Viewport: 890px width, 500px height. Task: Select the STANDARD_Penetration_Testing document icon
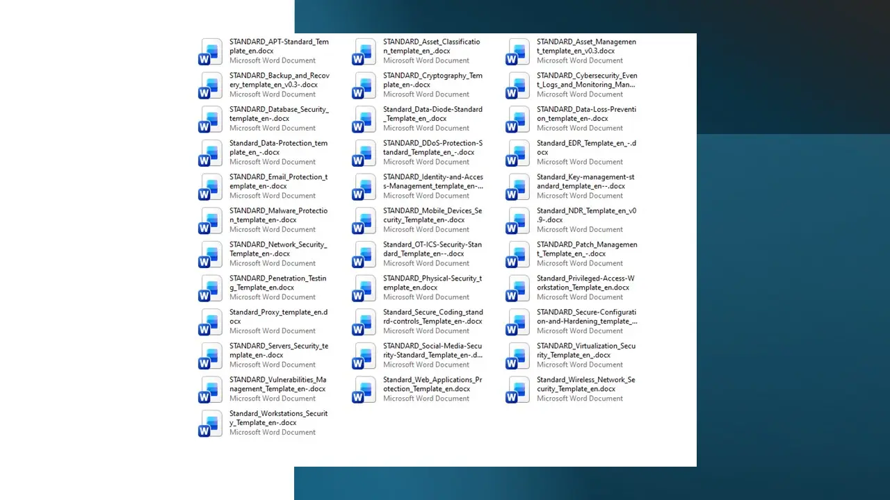coord(211,288)
